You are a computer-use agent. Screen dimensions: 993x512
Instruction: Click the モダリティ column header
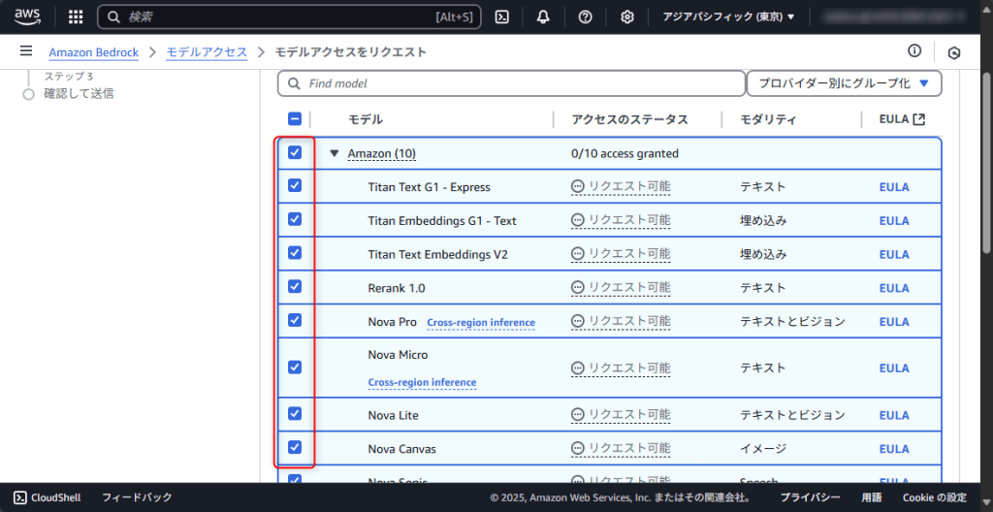pos(768,119)
